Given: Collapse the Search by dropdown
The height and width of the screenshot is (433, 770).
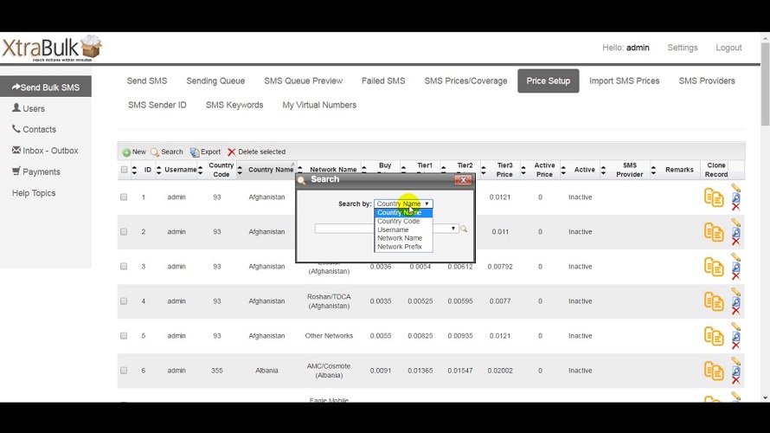Looking at the screenshot, I should 403,204.
